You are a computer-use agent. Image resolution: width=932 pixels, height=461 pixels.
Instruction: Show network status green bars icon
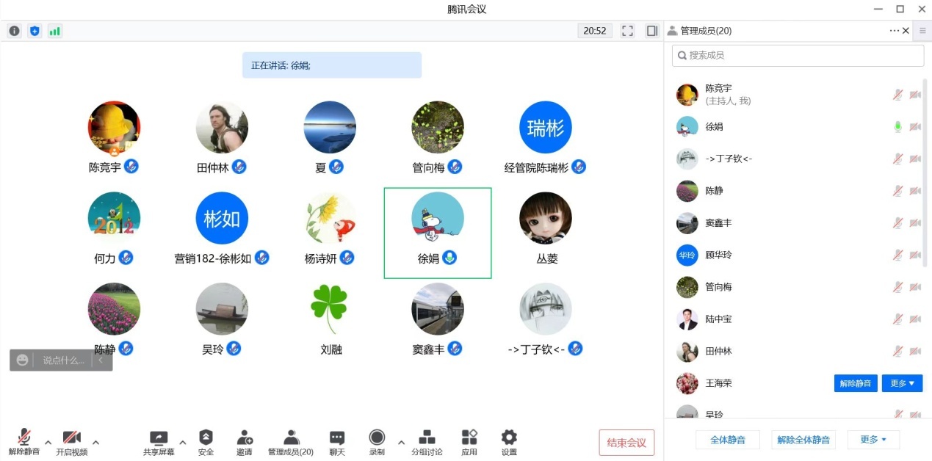coord(55,31)
